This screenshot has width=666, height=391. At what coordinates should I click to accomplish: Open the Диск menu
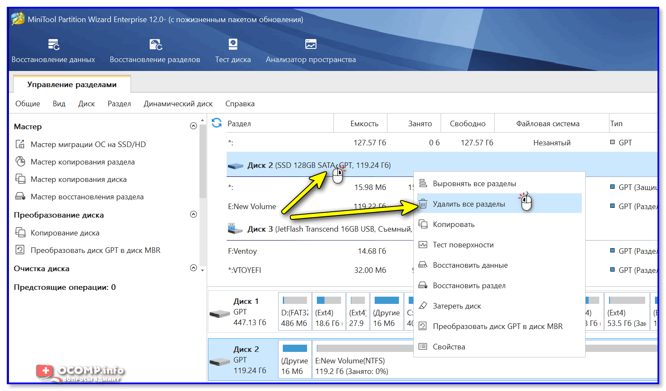(86, 104)
